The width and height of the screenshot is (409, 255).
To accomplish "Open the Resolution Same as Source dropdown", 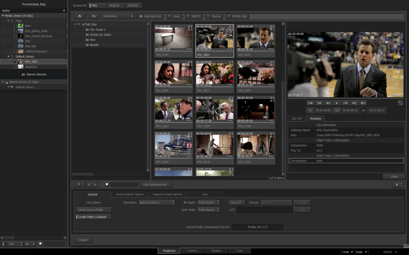I will click(x=157, y=203).
